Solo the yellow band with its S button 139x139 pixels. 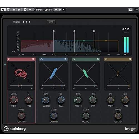[130, 59]
